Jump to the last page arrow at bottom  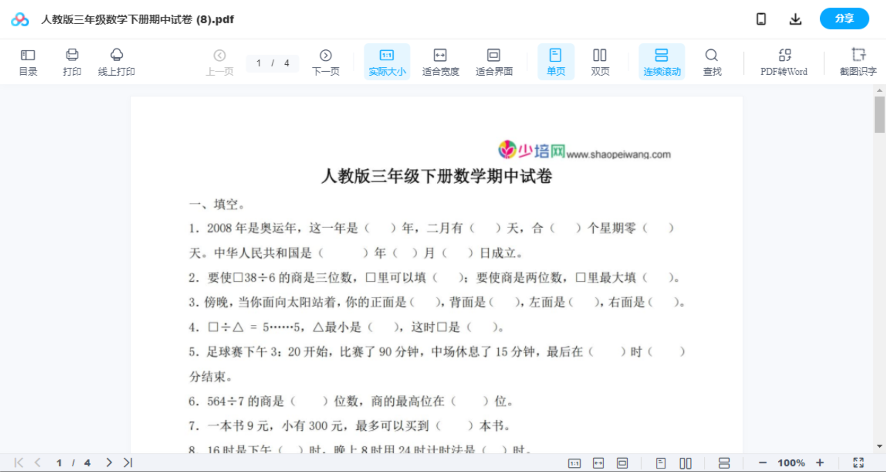pyautogui.click(x=127, y=462)
